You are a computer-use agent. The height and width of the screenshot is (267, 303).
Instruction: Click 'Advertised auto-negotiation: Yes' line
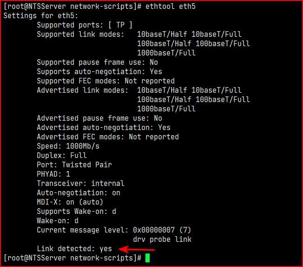104,127
